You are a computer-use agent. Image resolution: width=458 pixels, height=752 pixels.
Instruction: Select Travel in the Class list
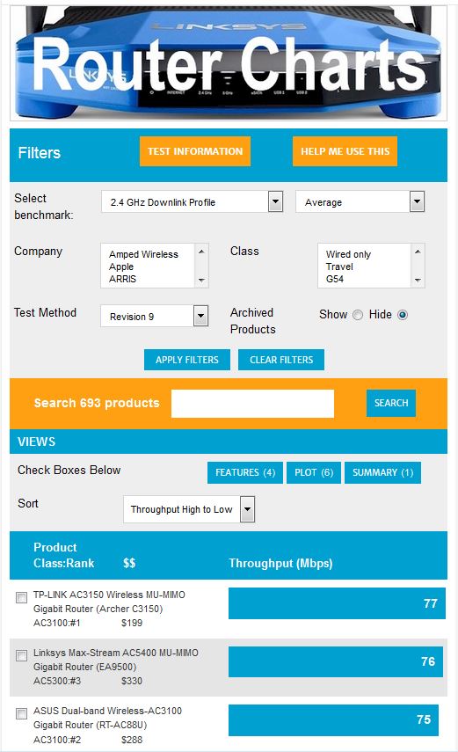[339, 266]
